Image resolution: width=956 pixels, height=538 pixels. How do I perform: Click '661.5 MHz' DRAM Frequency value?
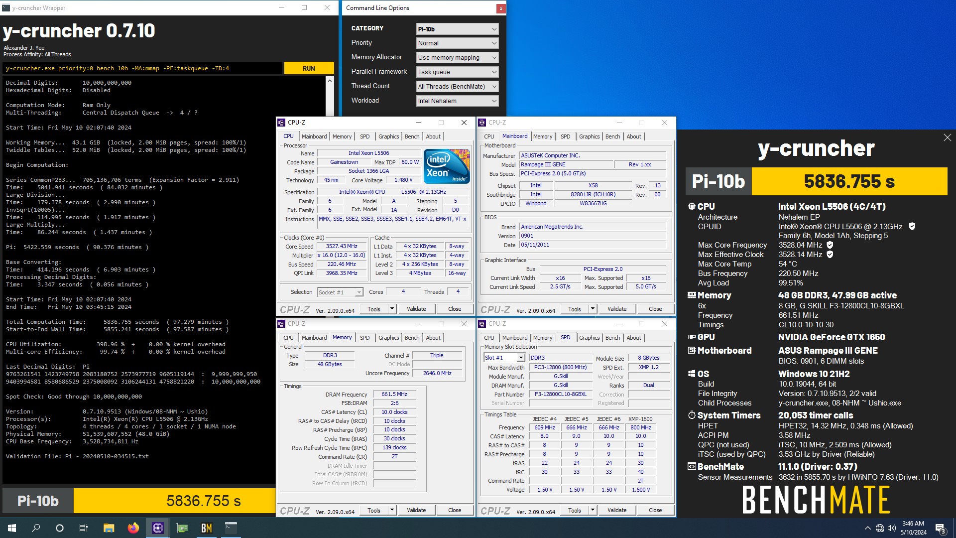pyautogui.click(x=394, y=394)
